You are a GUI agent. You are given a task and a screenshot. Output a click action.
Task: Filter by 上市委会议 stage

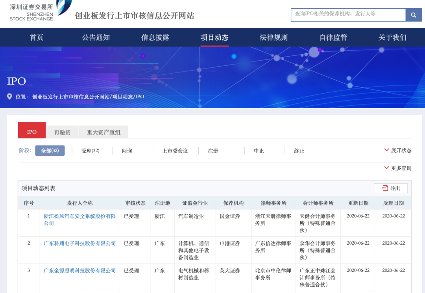pyautogui.click(x=175, y=151)
